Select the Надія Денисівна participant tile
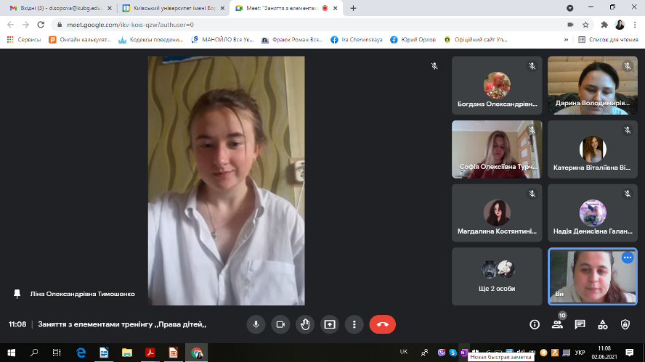 593,213
